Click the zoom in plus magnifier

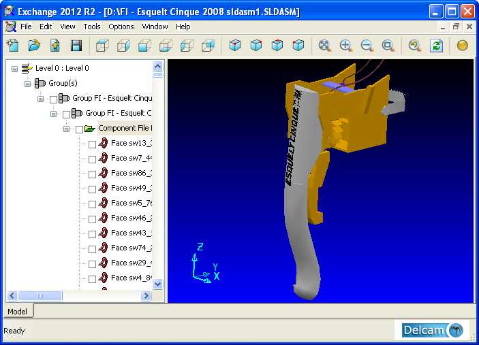tap(346, 46)
